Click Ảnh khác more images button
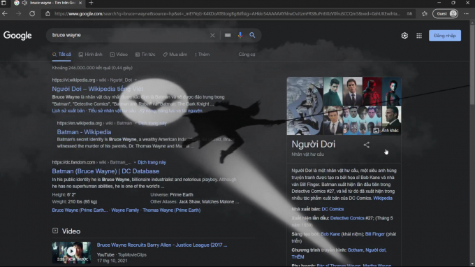The width and height of the screenshot is (475, 267). (x=386, y=130)
